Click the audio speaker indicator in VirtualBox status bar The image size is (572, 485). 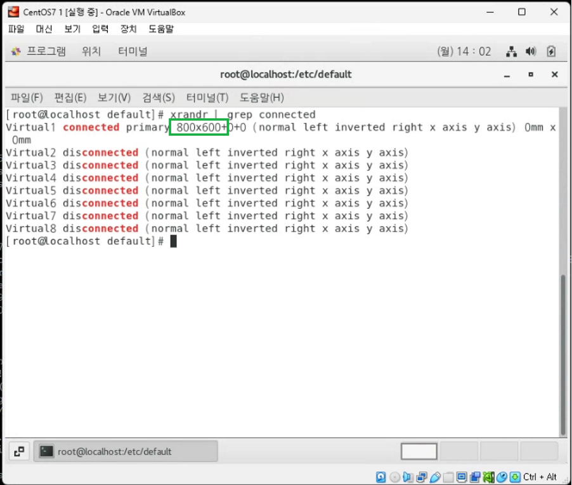coord(408,477)
